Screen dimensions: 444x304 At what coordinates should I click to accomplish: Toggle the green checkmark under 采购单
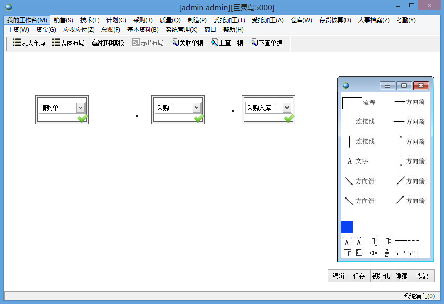[x=199, y=119]
